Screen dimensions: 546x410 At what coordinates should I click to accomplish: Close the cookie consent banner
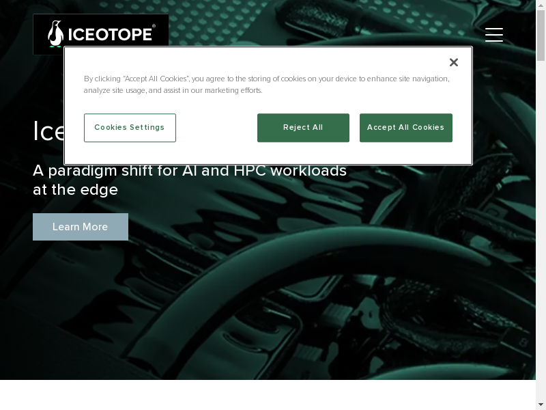click(x=453, y=62)
